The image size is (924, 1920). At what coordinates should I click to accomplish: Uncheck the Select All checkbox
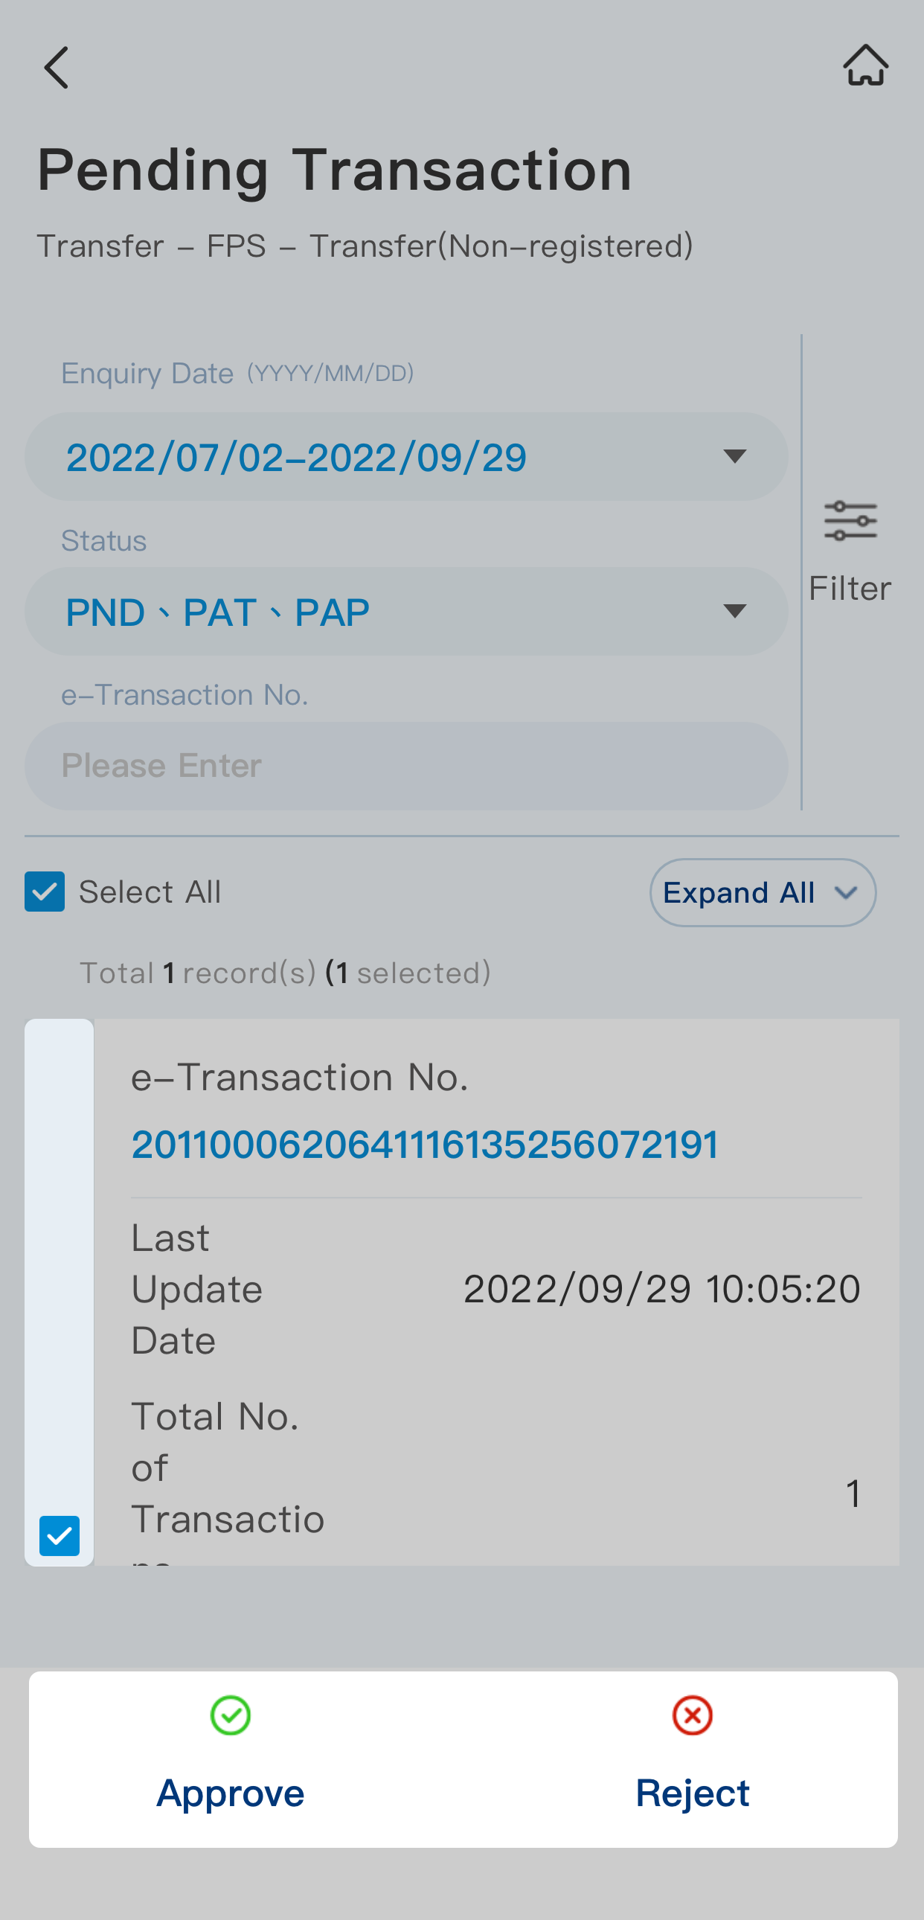point(45,892)
